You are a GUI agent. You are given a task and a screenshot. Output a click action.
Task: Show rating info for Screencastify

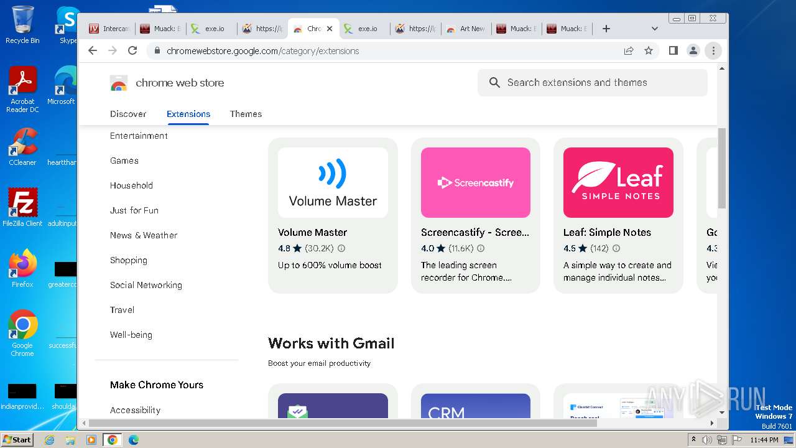coord(481,248)
